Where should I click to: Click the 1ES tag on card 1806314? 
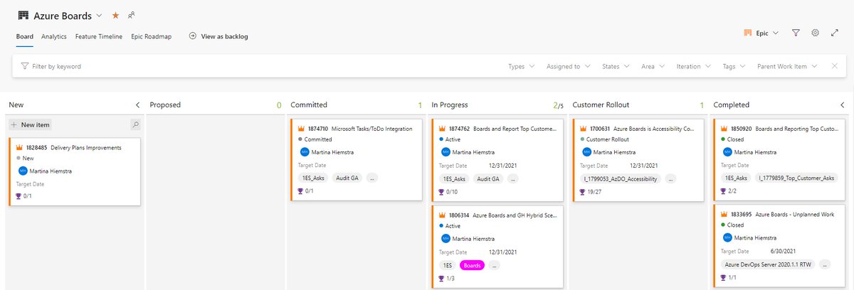pos(448,265)
